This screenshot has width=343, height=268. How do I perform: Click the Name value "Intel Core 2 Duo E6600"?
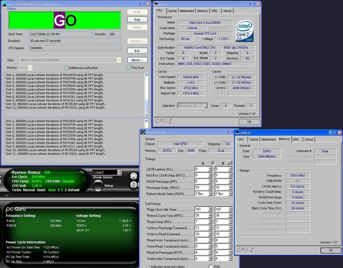pos(205,22)
